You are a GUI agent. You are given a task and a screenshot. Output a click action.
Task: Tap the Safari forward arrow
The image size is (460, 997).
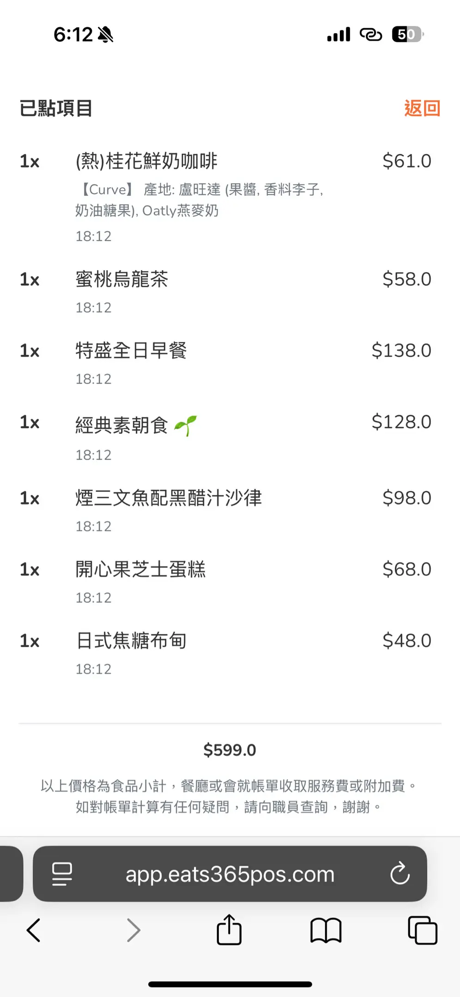[133, 930]
